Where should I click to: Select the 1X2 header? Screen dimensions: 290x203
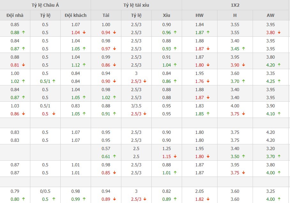236,5
